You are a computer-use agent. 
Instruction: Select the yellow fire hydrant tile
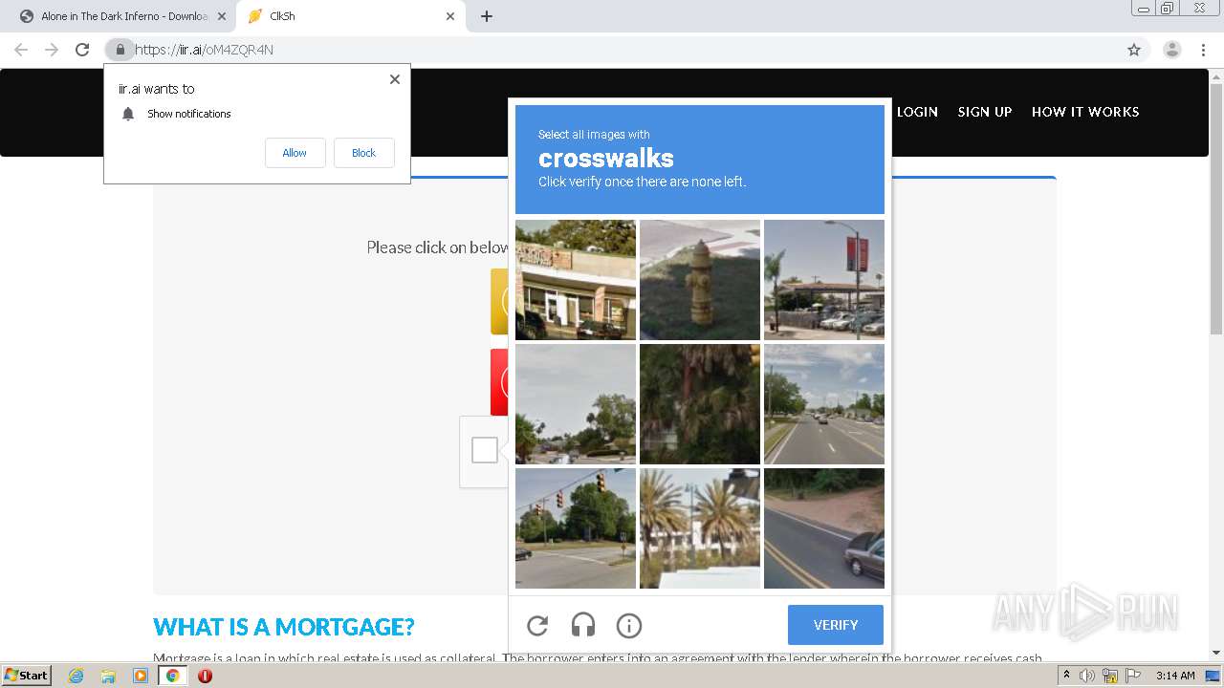[700, 280]
